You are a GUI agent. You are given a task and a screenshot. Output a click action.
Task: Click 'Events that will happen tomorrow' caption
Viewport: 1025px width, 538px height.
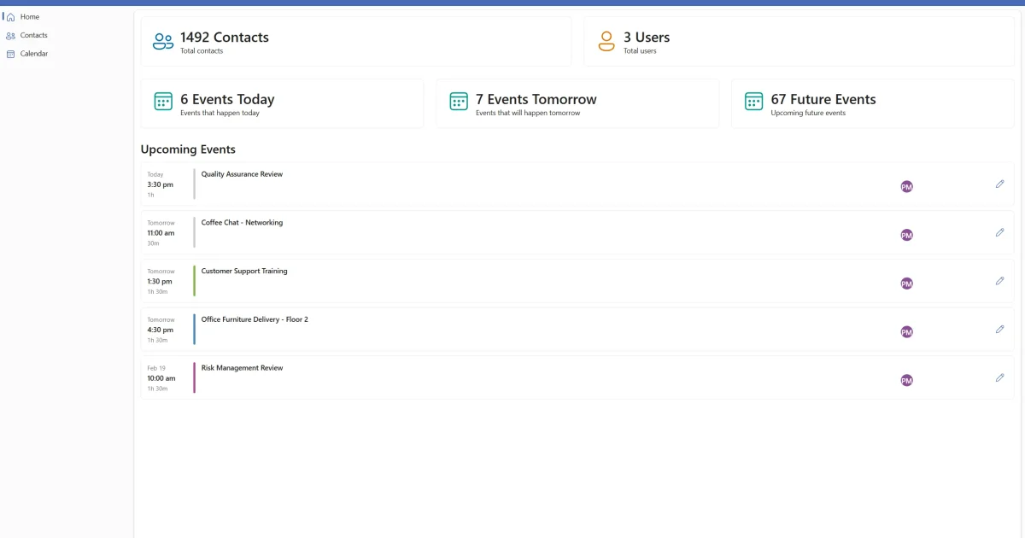[528, 113]
